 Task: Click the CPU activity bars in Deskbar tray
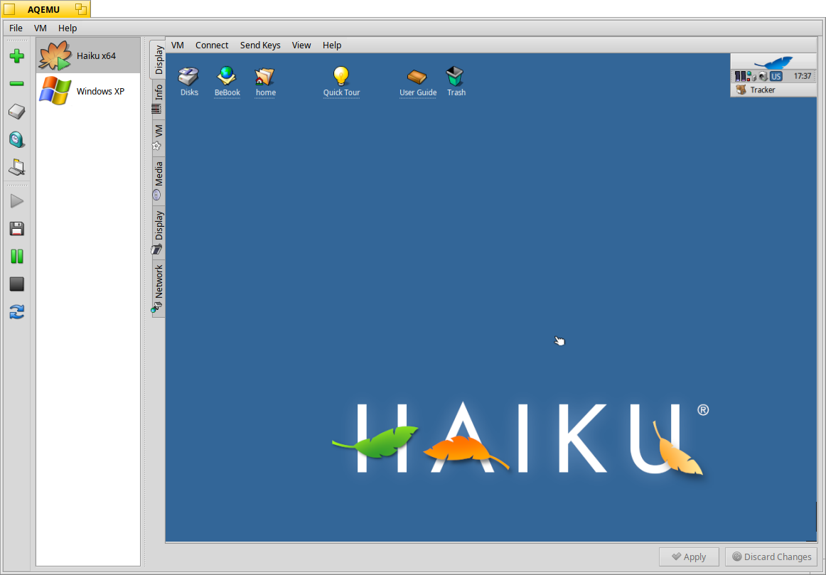pyautogui.click(x=740, y=76)
